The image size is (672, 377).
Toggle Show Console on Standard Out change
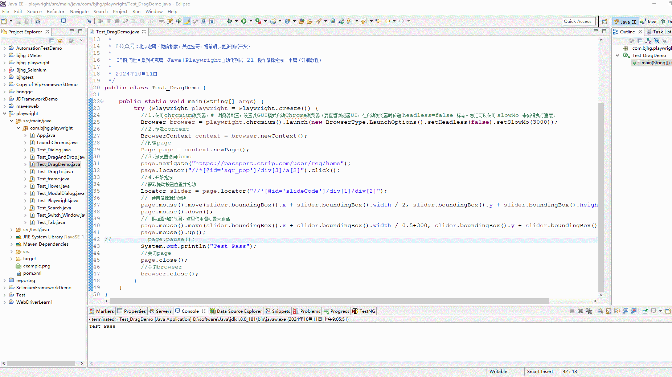tap(625, 311)
